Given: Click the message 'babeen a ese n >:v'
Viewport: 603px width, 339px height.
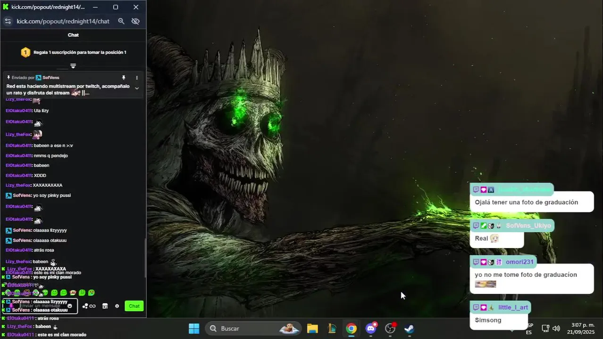Looking at the screenshot, I should [53, 145].
